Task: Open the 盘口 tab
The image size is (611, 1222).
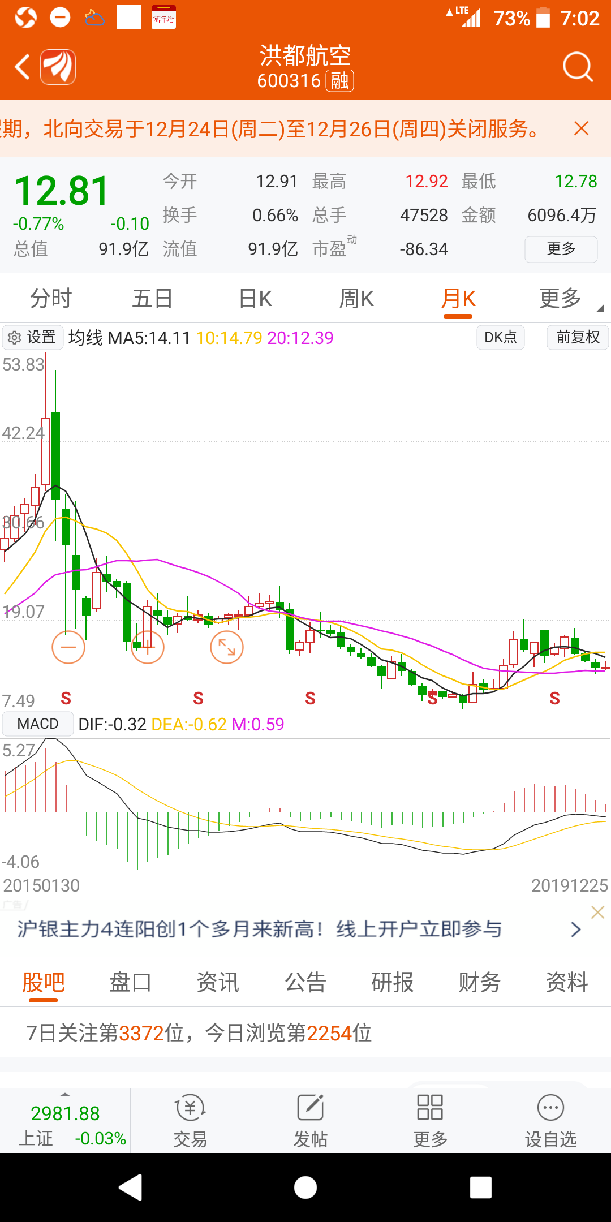Action: point(131,982)
